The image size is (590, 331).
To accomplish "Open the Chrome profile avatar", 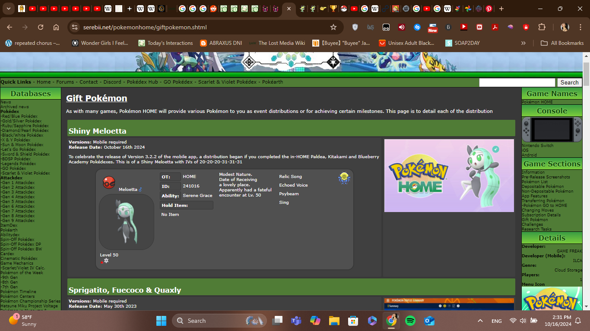I will point(565,27).
